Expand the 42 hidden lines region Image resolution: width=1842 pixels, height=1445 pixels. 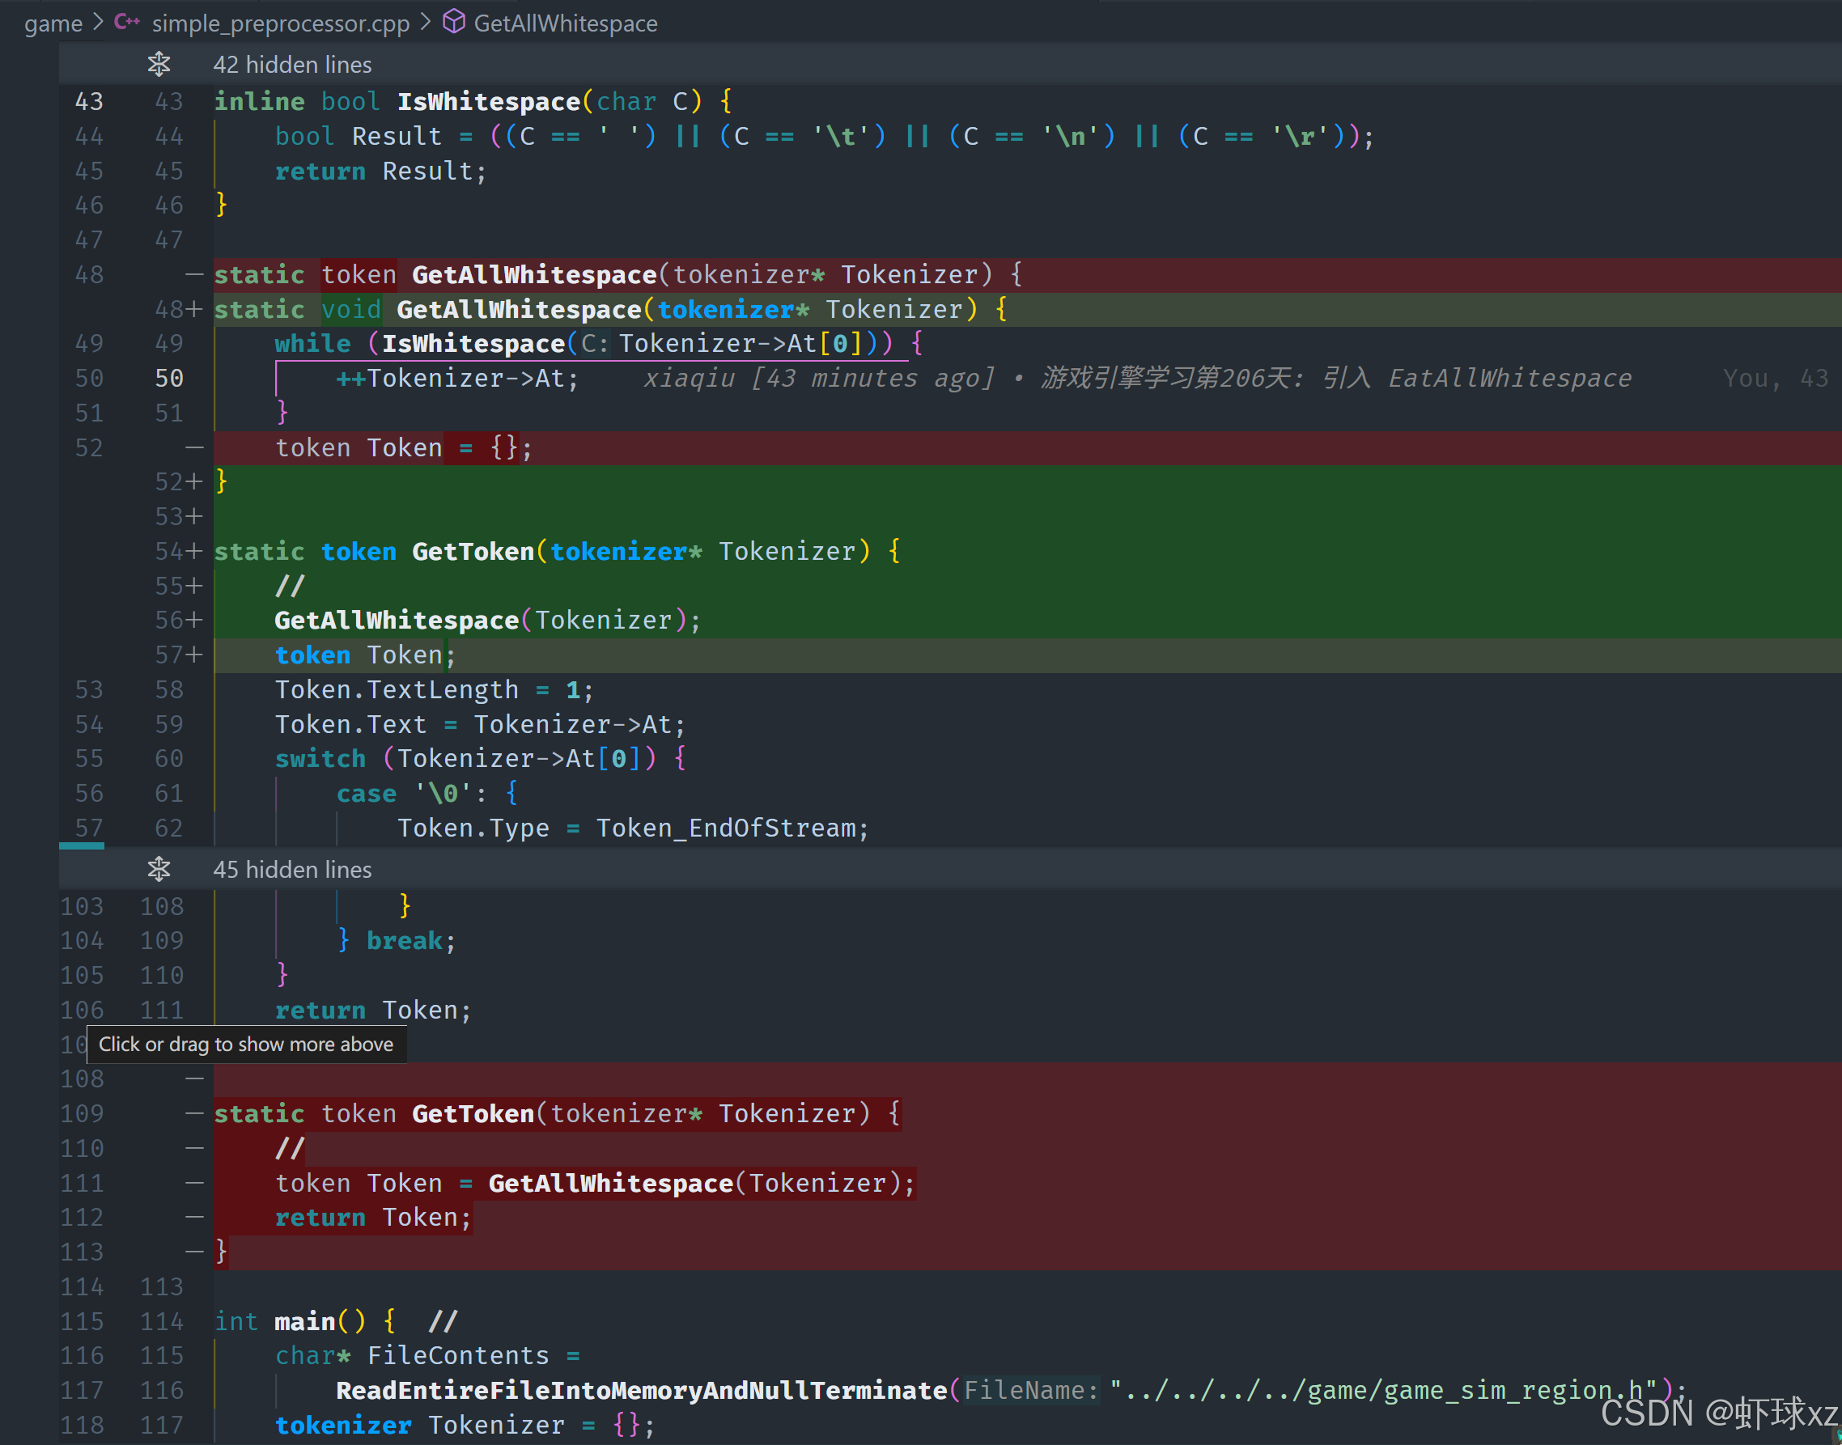pyautogui.click(x=292, y=64)
